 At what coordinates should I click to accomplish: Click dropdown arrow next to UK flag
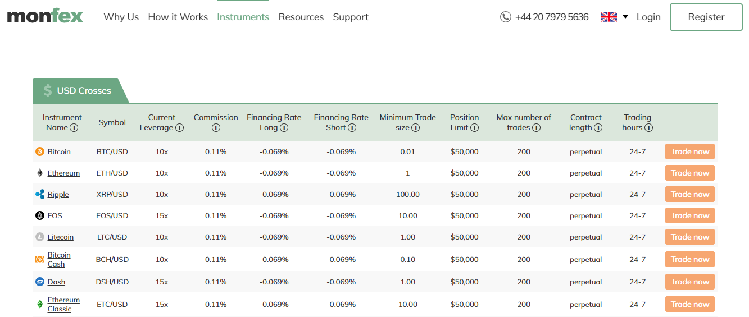[x=625, y=17]
